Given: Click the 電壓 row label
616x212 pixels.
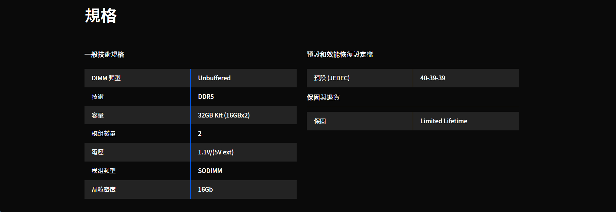Looking at the screenshot, I should point(97,152).
